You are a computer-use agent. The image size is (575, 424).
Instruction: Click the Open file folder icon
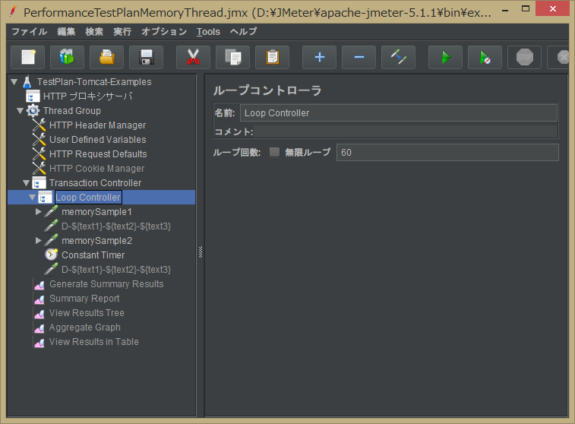pos(106,57)
